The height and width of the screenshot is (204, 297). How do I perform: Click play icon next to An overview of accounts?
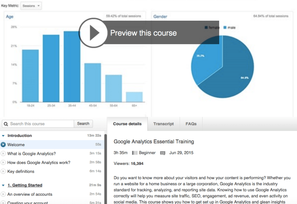[x=4, y=194]
